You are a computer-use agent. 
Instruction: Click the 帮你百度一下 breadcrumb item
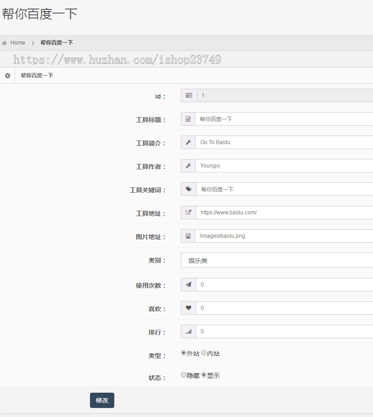click(57, 42)
